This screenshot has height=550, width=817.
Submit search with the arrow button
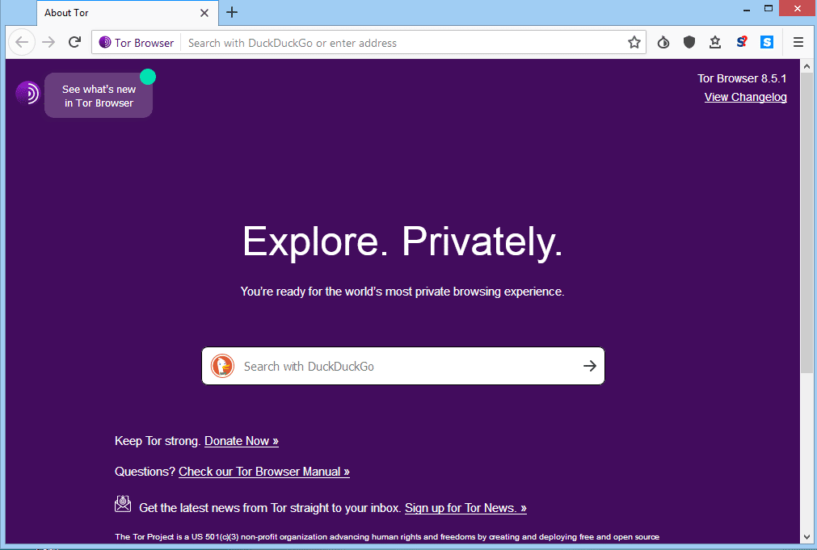pos(590,366)
